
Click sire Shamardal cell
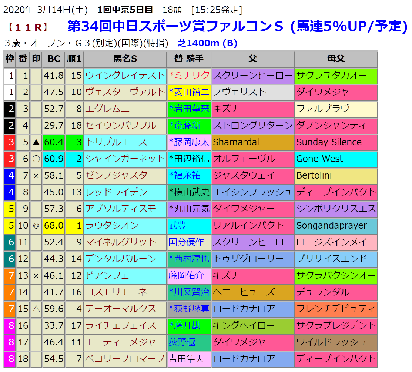[x=236, y=142]
